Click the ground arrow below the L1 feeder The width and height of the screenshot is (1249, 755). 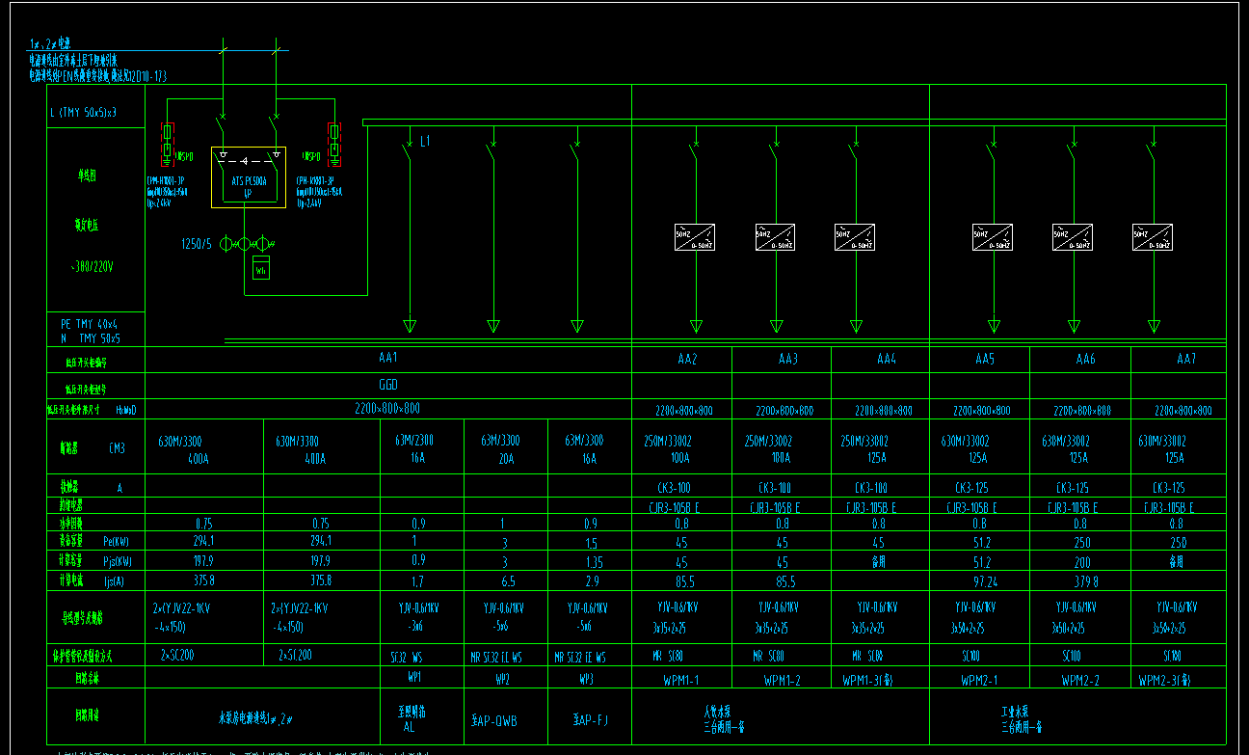409,326
